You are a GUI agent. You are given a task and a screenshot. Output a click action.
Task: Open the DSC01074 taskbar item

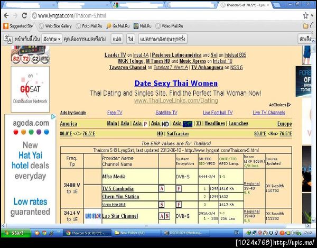click(186, 233)
